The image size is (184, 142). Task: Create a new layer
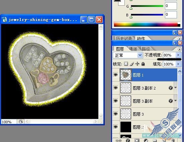[164, 140]
